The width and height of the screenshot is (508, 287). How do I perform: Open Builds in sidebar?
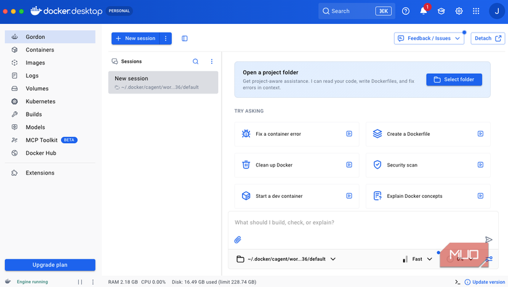tap(50, 114)
